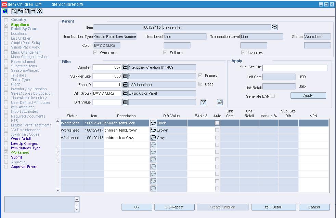Tick the Approval Errors checkbox in sidebar
Image resolution: width=336 pixels, height=218 pixels.
pyautogui.click(x=6, y=167)
